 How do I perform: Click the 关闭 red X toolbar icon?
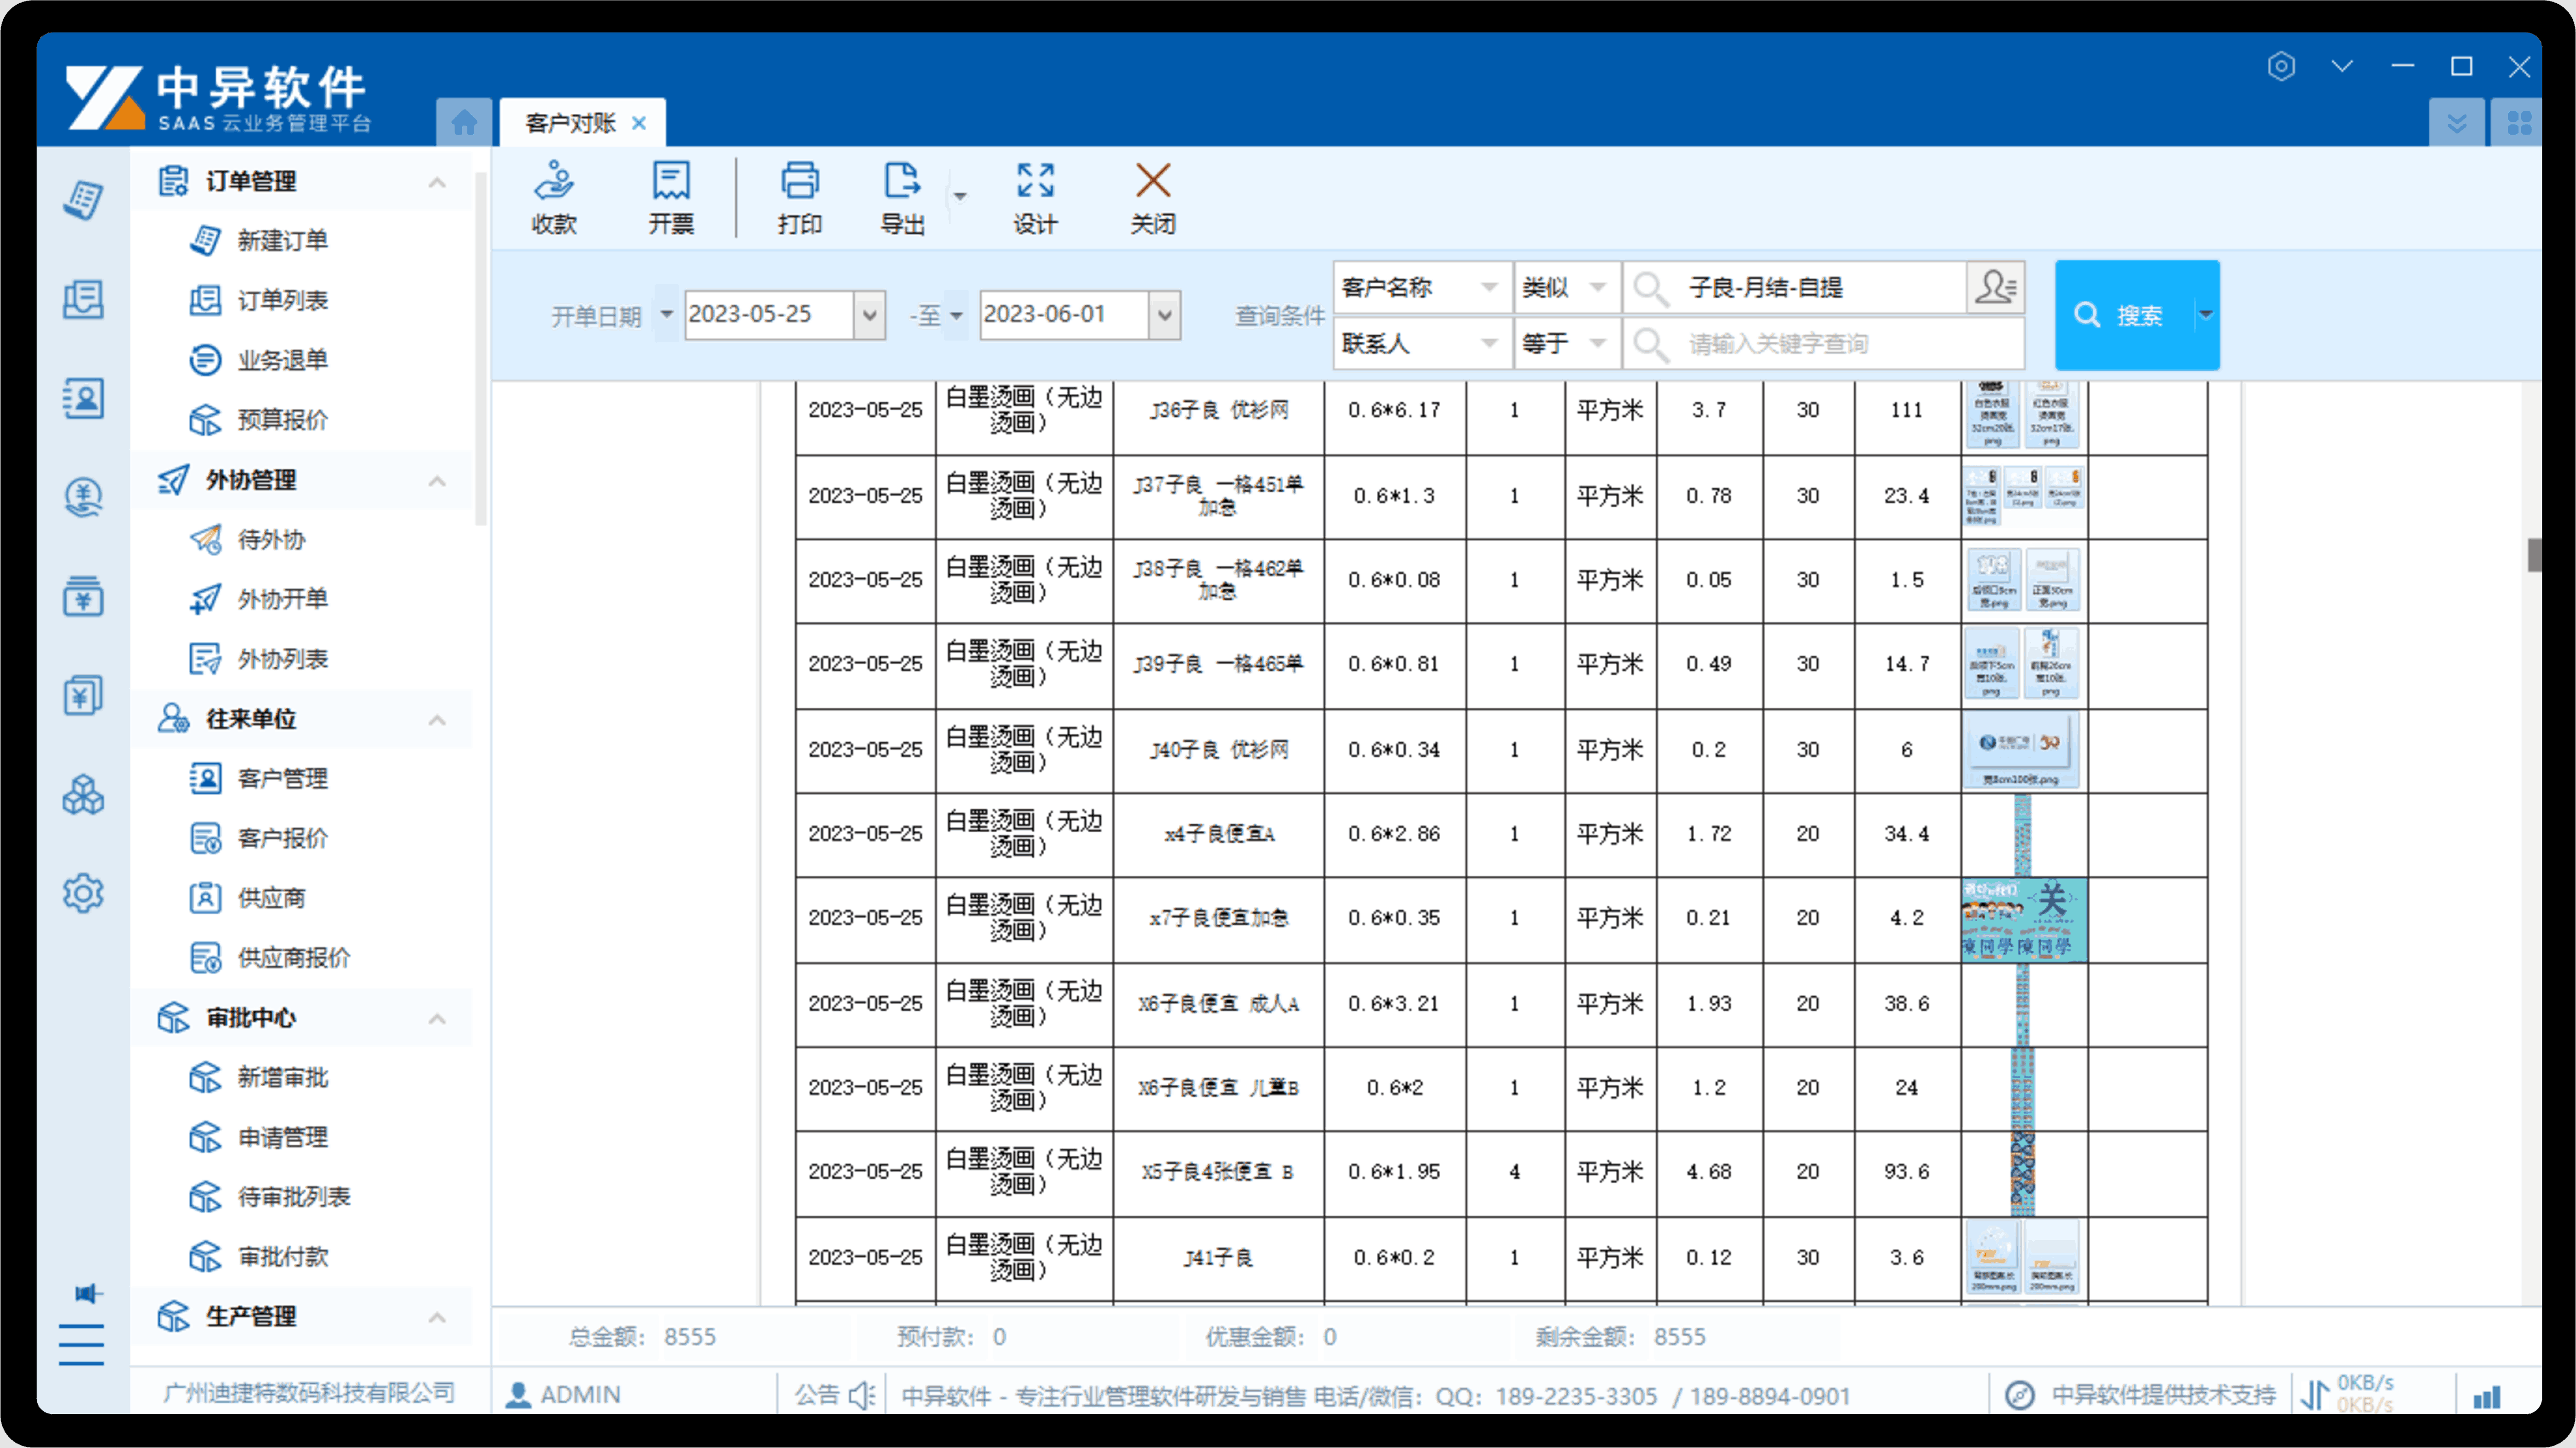point(1153,197)
